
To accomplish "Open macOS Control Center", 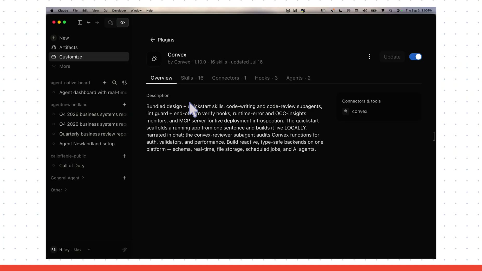I will coord(399,11).
